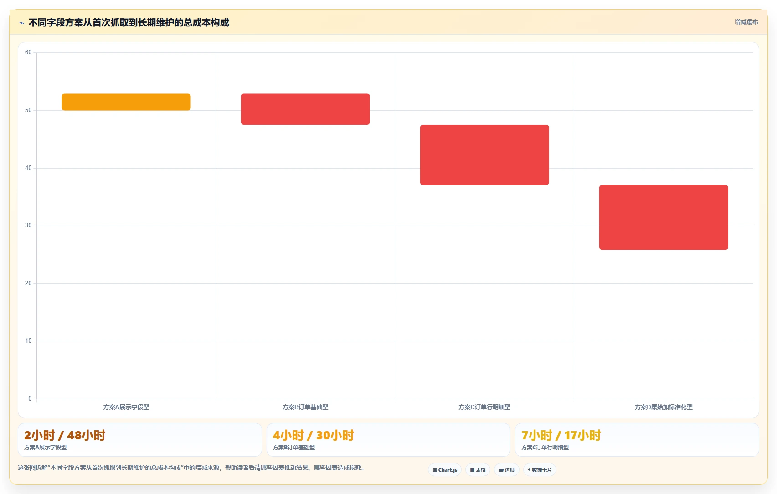The image size is (777, 494).
Task: Click the 增减瀑布 label in the header
Action: (746, 22)
